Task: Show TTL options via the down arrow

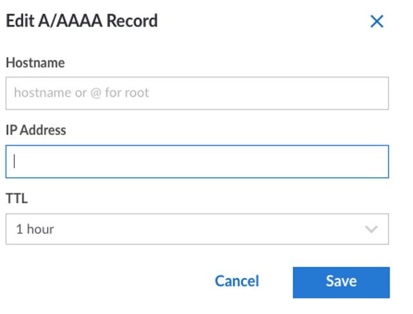Action: (371, 229)
